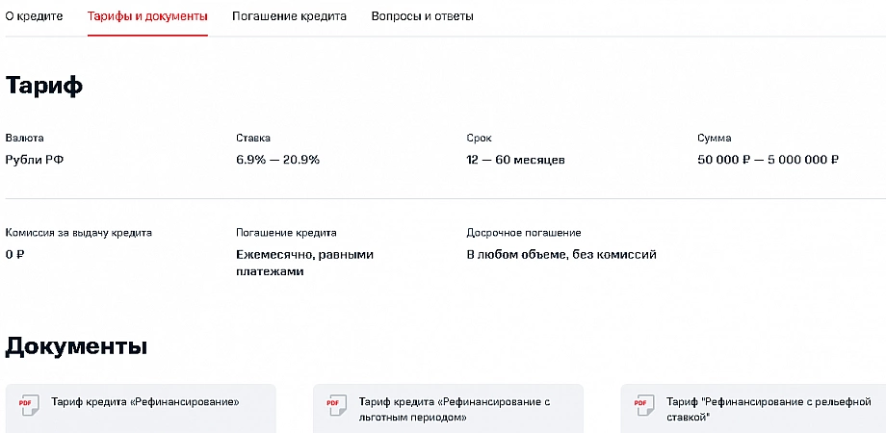Click the «Документы» section heading
Screen dimensions: 886x433
click(76, 346)
